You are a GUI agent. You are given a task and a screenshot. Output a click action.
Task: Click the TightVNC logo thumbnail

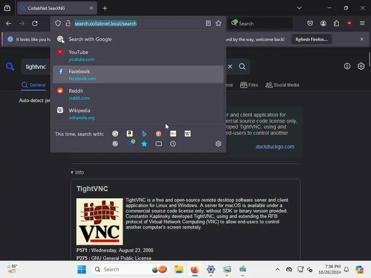coord(100,222)
